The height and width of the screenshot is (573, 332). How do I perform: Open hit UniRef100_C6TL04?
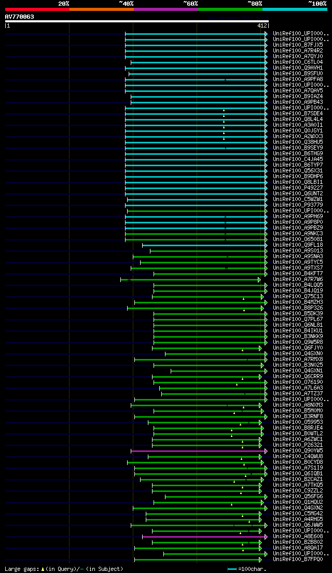click(x=298, y=62)
